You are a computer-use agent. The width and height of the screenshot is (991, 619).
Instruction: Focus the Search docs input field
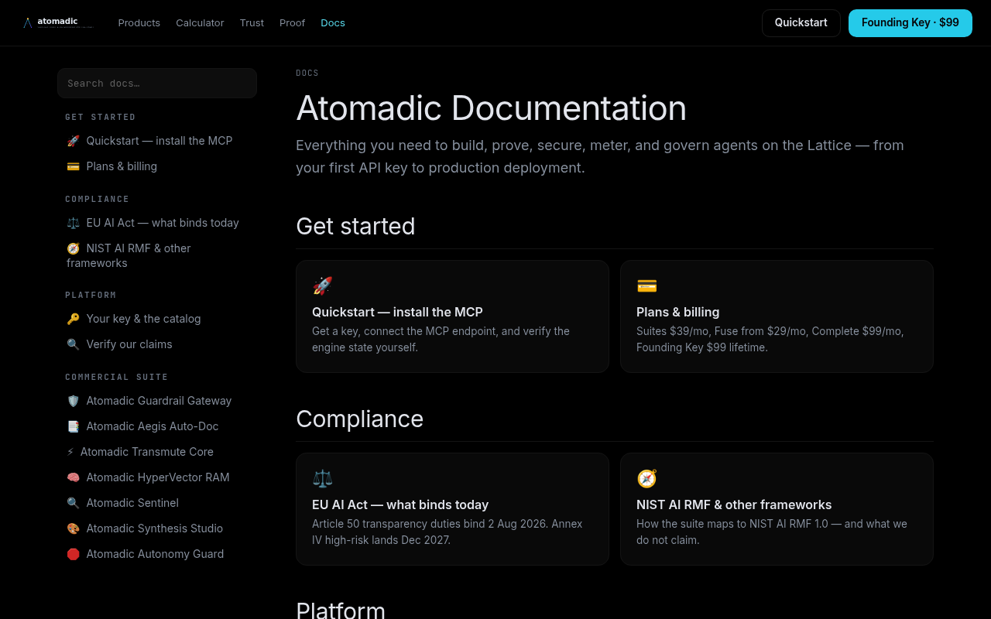coord(157,84)
